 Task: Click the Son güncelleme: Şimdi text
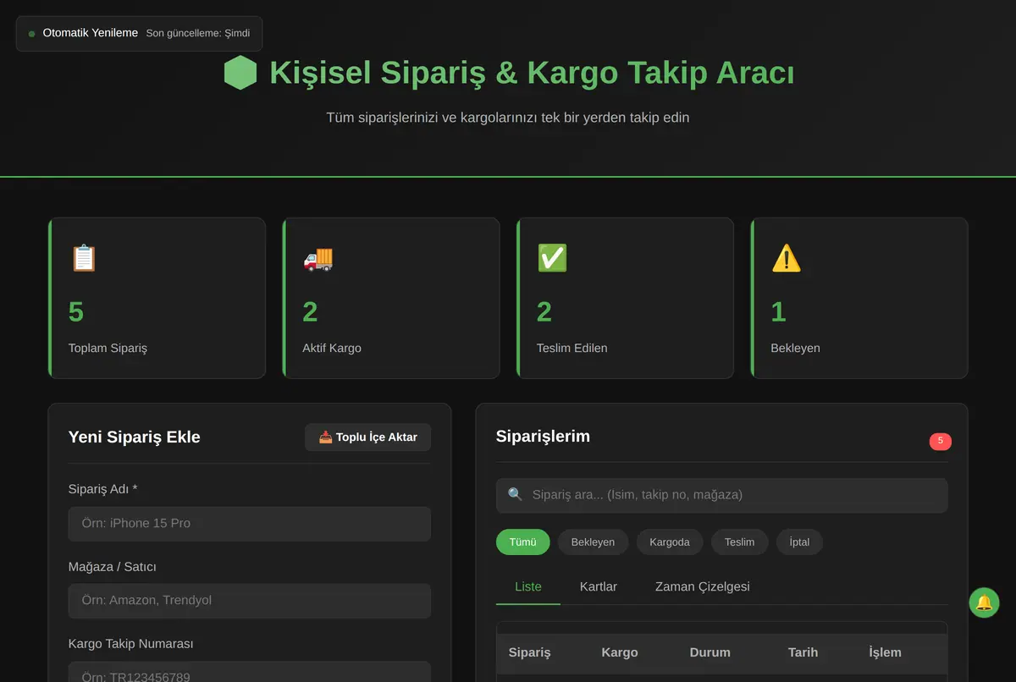tap(198, 34)
